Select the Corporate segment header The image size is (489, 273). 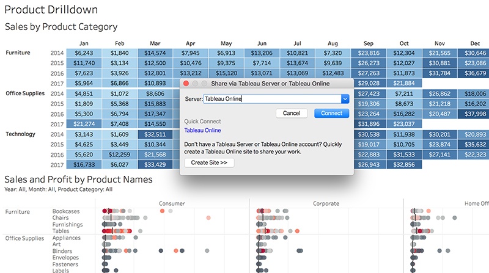point(326,203)
